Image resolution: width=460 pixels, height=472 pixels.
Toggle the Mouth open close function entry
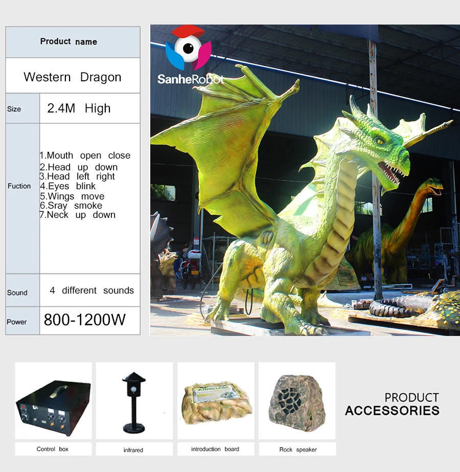85,155
